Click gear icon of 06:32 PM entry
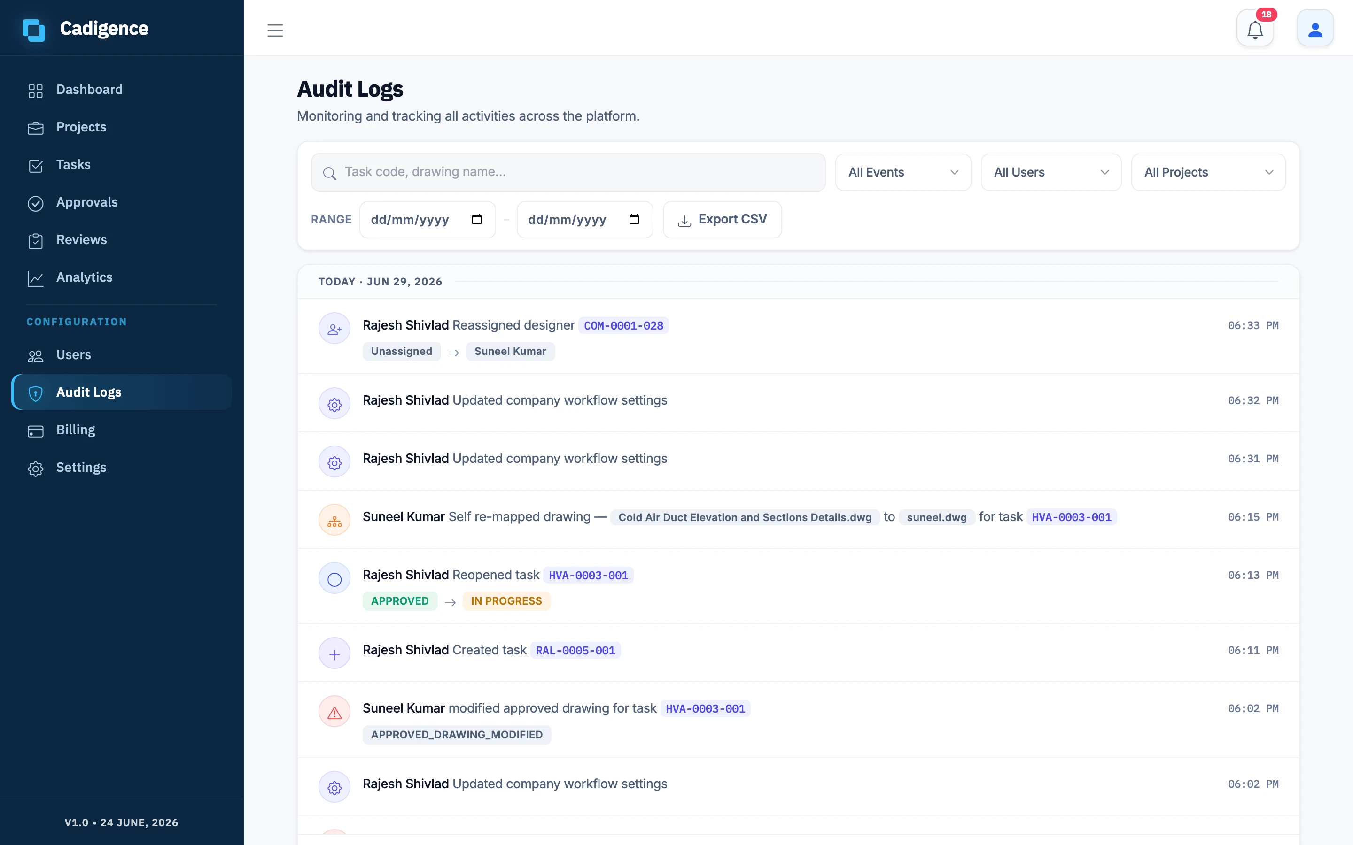This screenshot has height=845, width=1353. coord(334,404)
